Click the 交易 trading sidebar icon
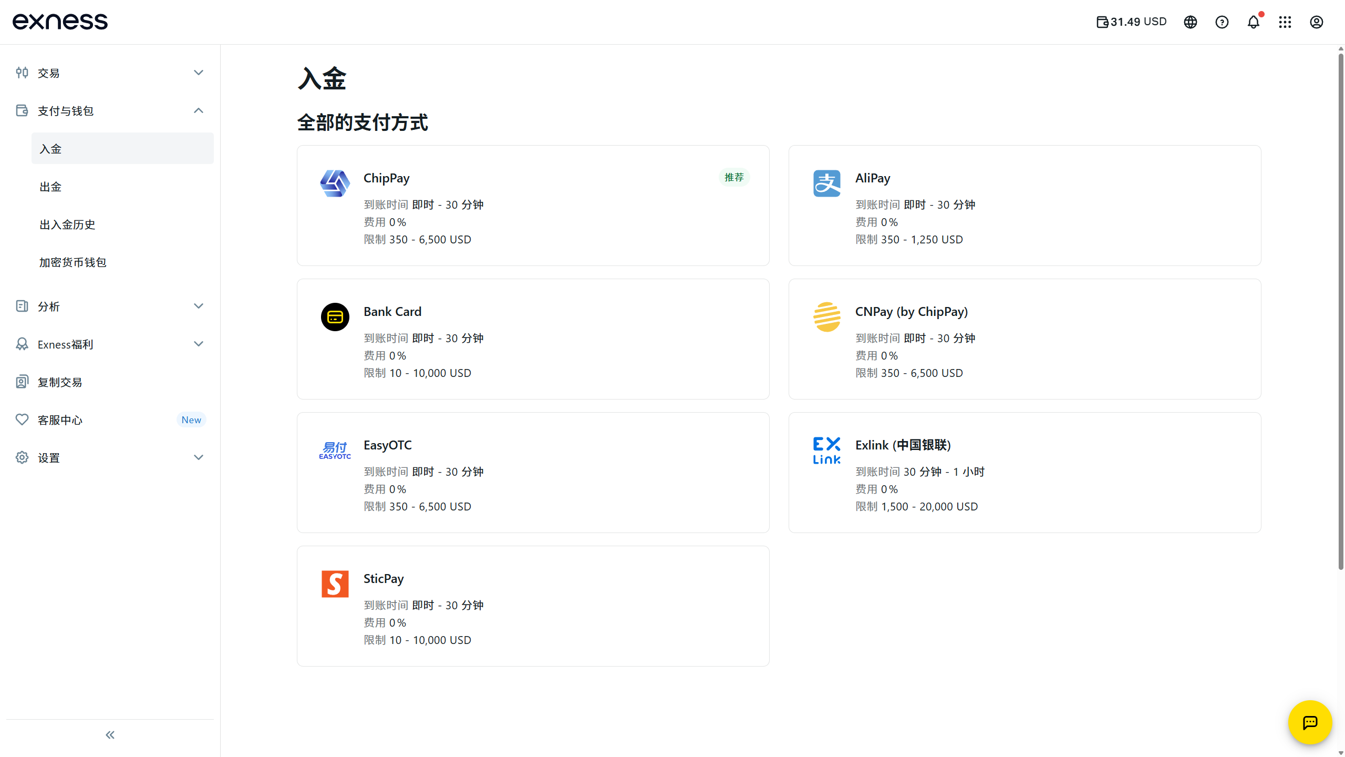Screen dimensions: 1345x757 (22, 73)
